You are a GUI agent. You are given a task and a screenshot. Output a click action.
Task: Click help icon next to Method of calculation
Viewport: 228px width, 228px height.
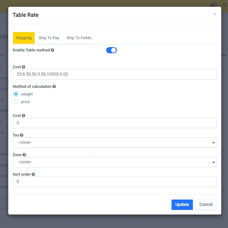(54, 87)
